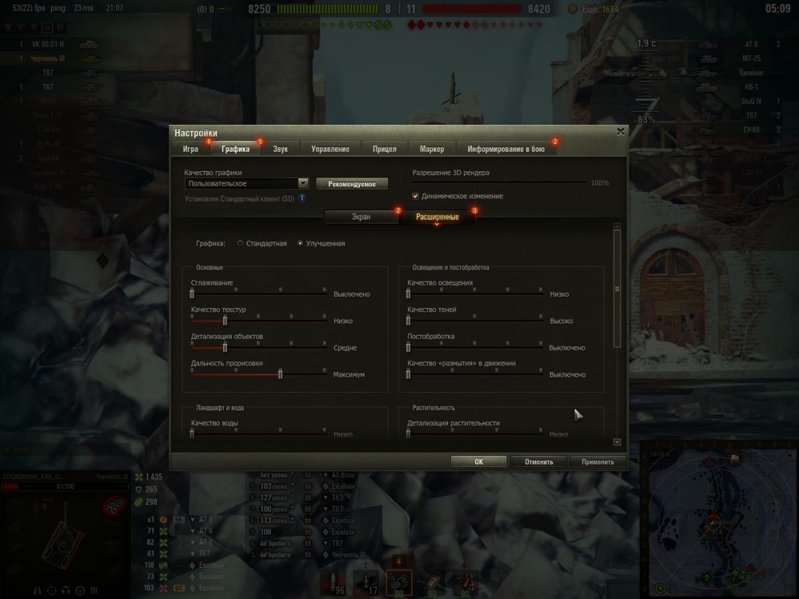Viewport: 799px width, 599px height.
Task: Click the minimap in the battle HUD
Action: (x=718, y=519)
